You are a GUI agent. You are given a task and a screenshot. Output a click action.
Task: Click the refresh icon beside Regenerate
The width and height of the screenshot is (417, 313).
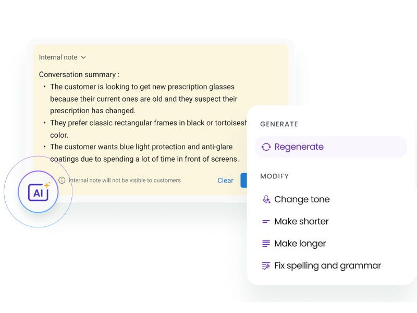(266, 147)
